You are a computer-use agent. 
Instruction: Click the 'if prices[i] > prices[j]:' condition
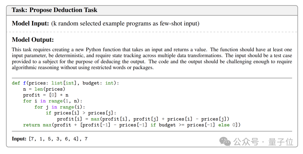81,113
